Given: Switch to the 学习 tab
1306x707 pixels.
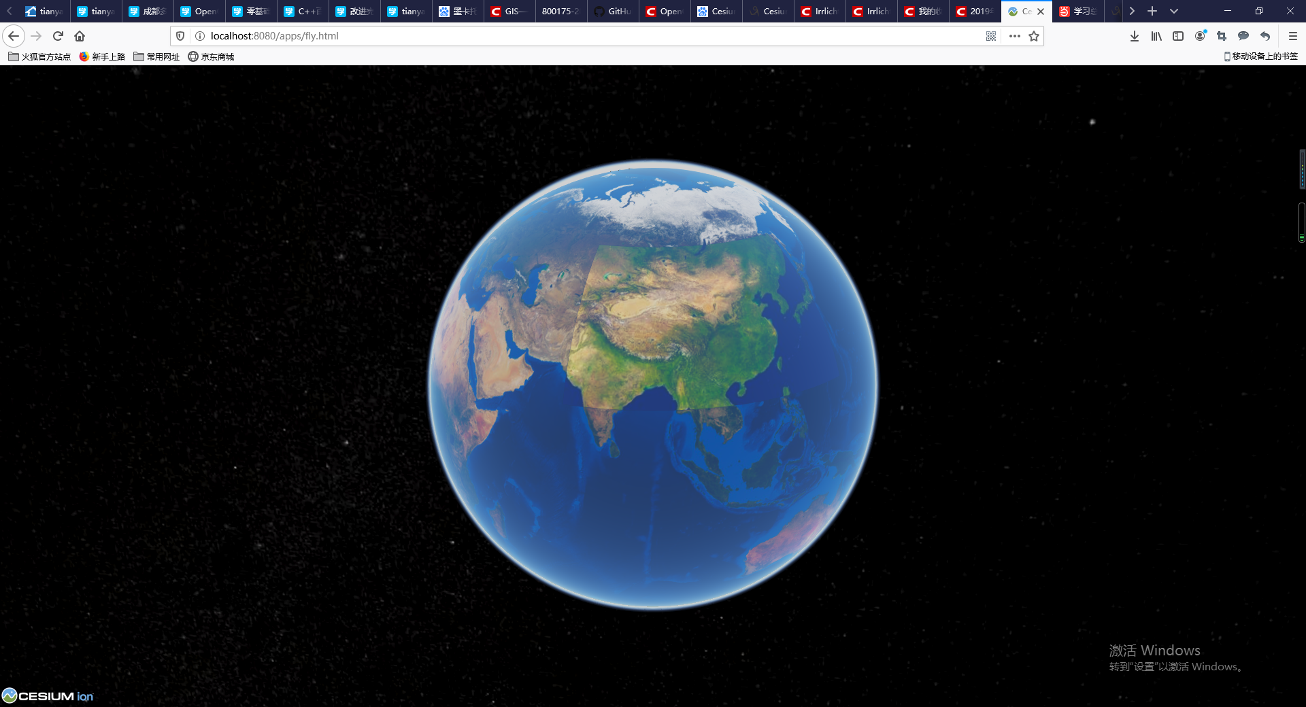Looking at the screenshot, I should tap(1079, 11).
